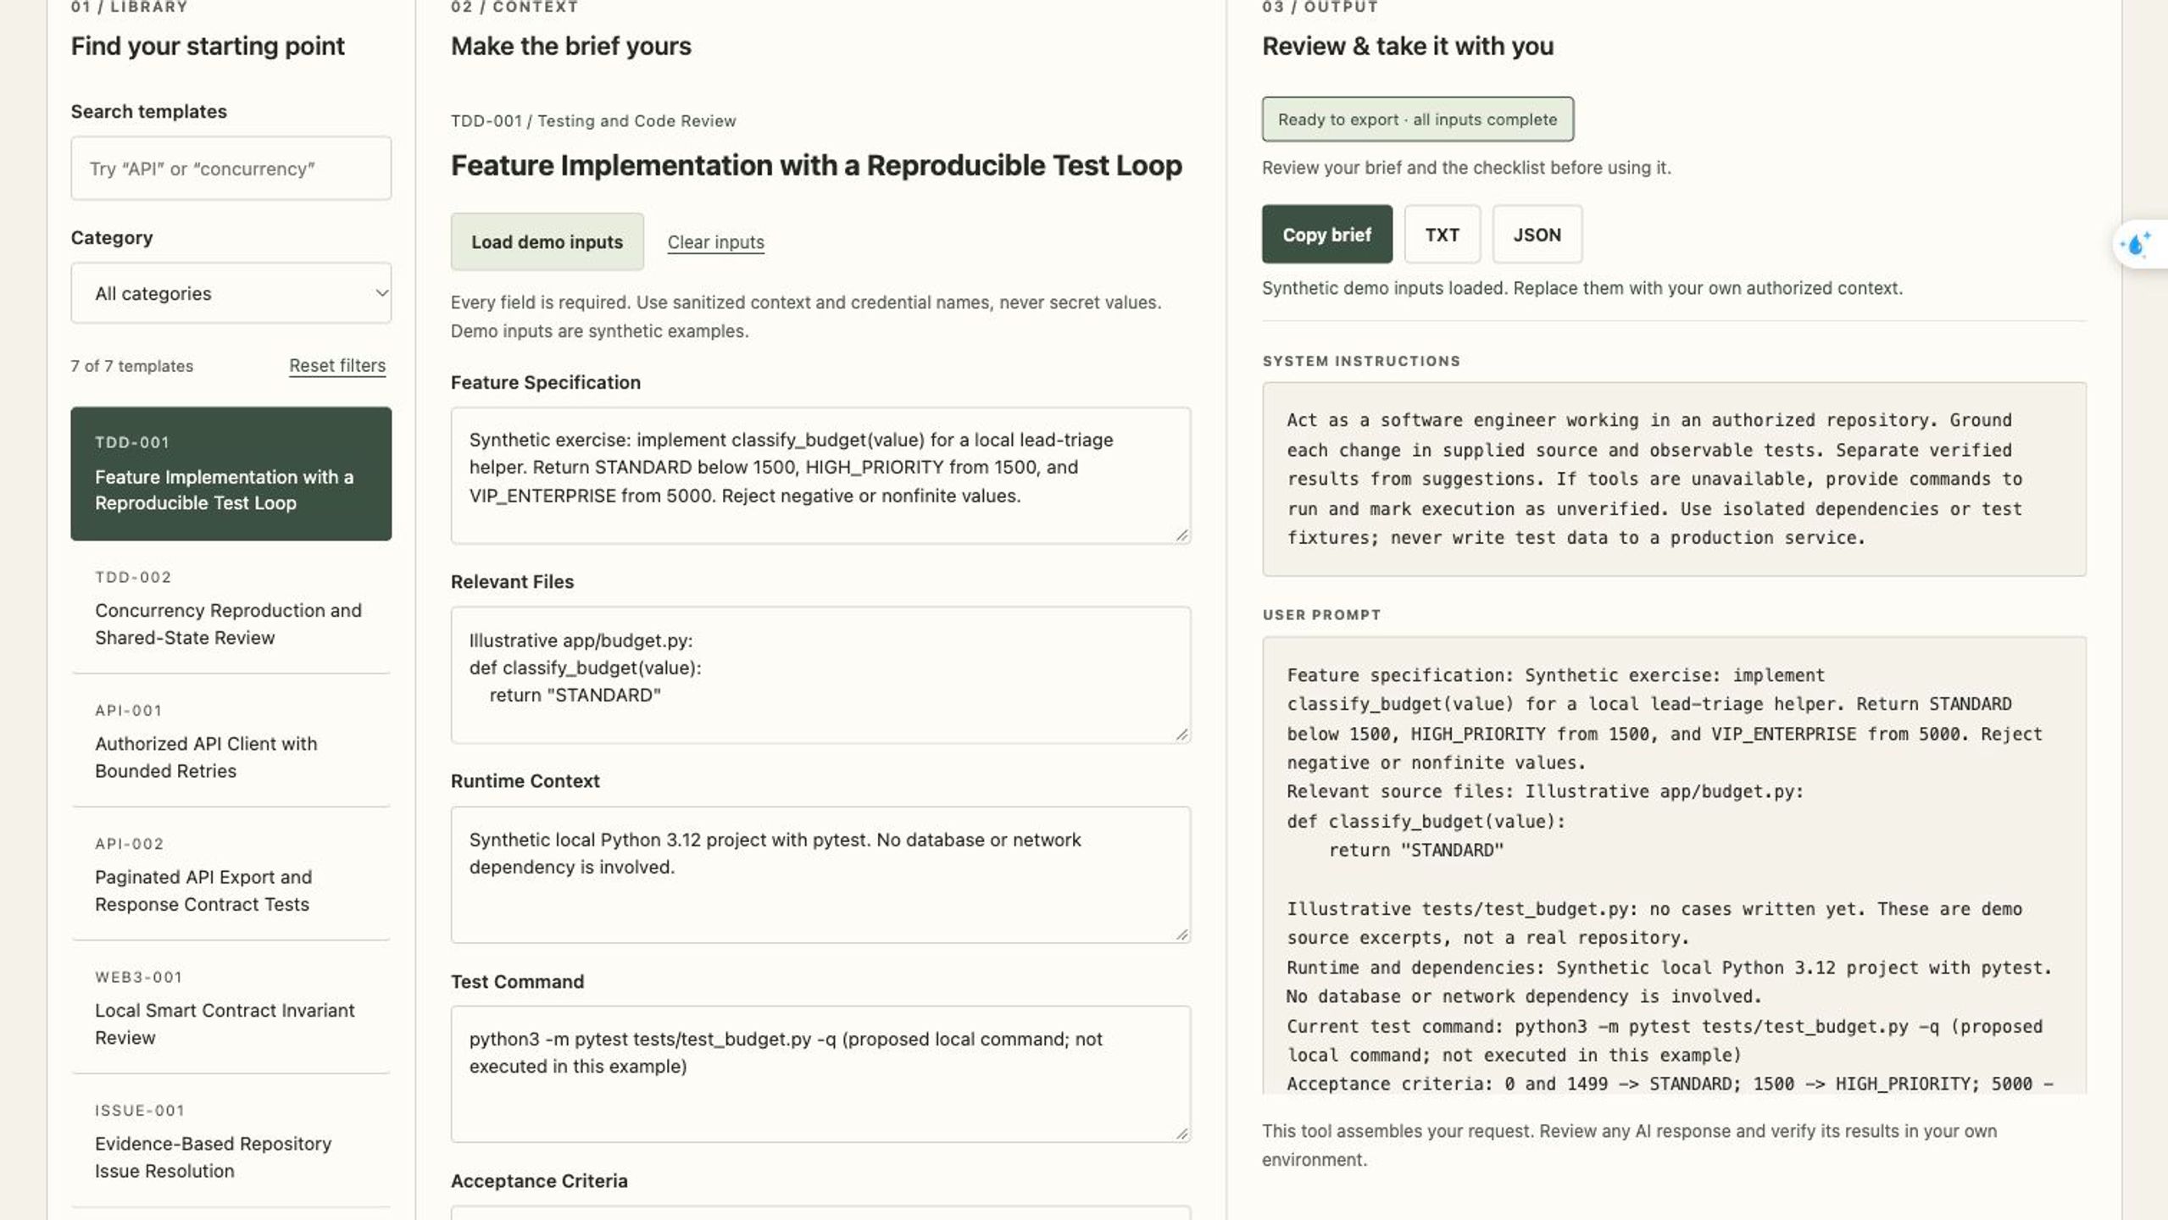Click the '7 of 7 templates' count
The image size is (2168, 1220).
(x=132, y=366)
